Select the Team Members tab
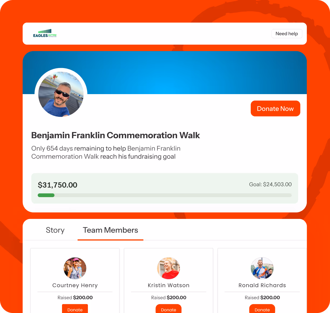The image size is (330, 313). click(110, 230)
